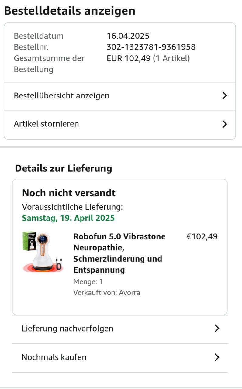Click the Menge: 1 quantity text
This screenshot has height=389, width=242.
coord(88,282)
